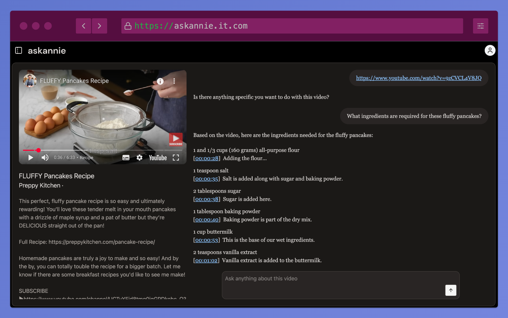508x318 pixels.
Task: Toggle video subtitles captions
Action: 126,158
